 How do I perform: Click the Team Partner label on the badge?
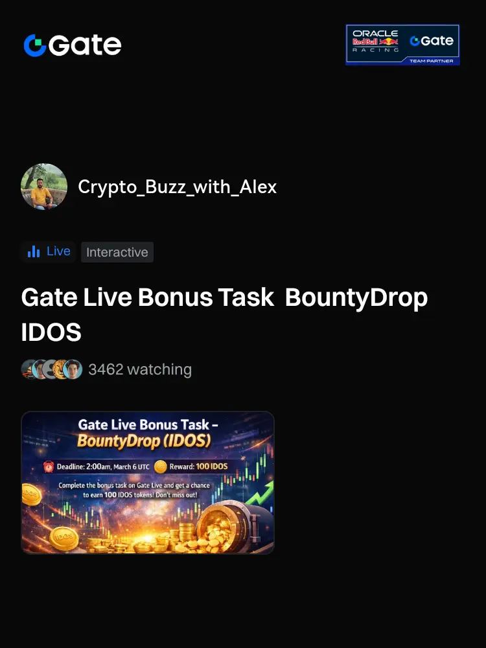tap(431, 61)
